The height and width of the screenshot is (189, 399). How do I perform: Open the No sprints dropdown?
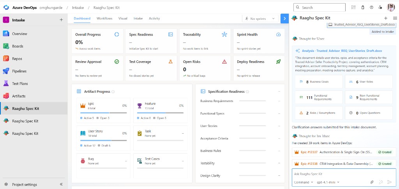260,19
